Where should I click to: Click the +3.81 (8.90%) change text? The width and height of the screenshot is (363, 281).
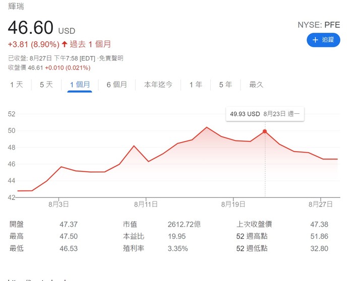point(34,44)
